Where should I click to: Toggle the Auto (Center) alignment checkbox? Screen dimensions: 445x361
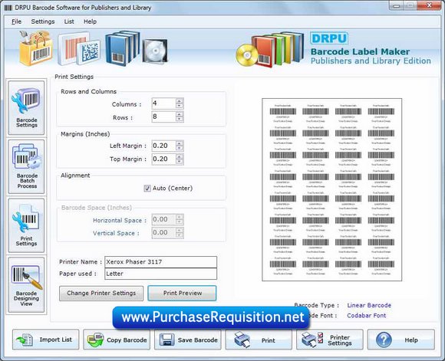[x=147, y=189]
